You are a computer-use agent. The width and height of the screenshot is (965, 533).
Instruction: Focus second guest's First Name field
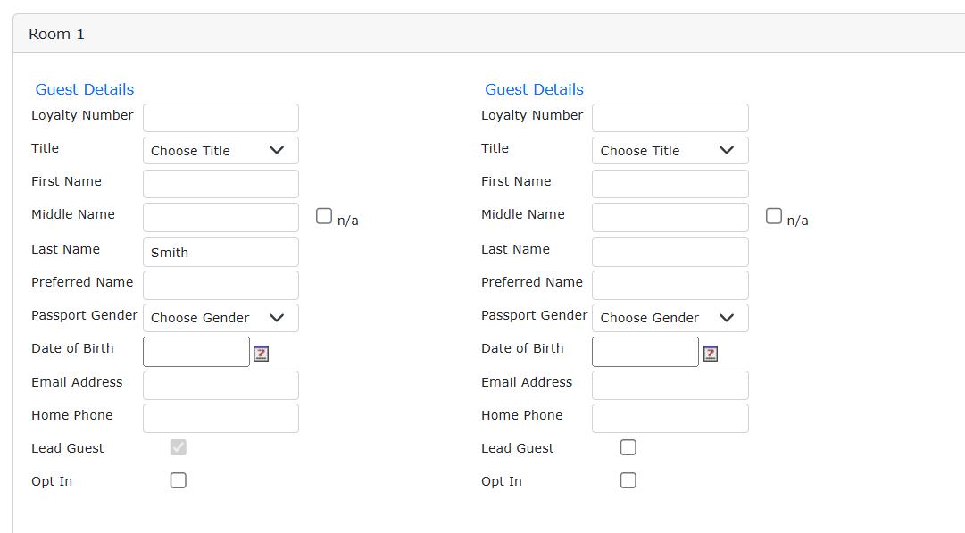(x=670, y=183)
